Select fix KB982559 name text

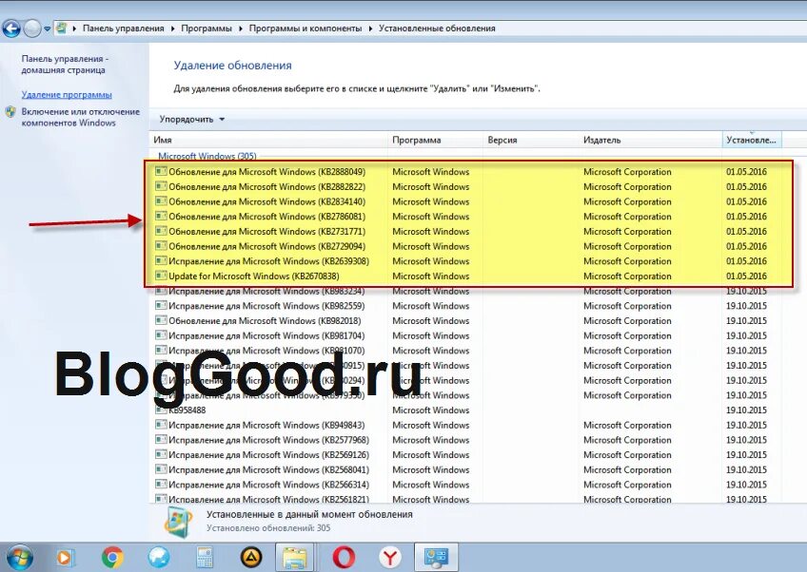[266, 306]
